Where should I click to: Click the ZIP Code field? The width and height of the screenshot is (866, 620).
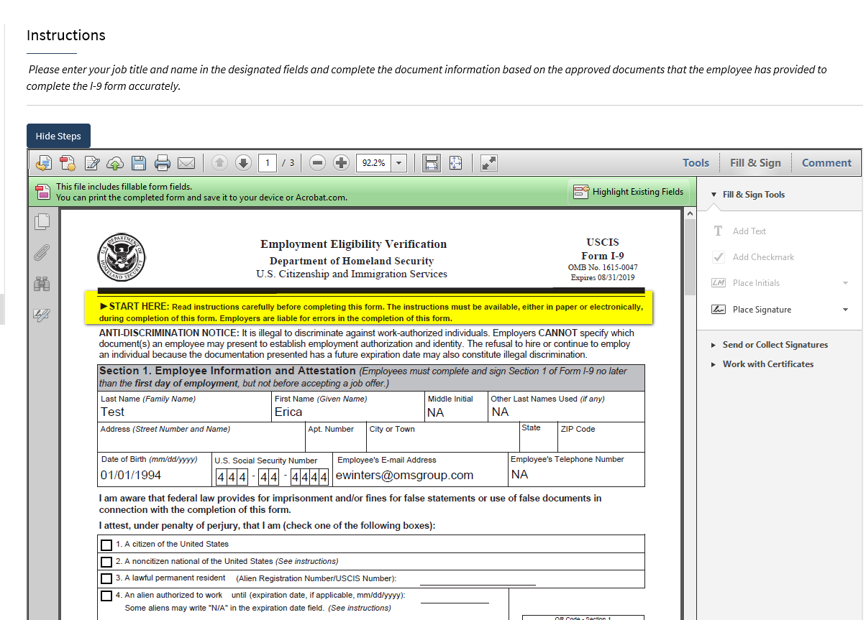click(601, 437)
